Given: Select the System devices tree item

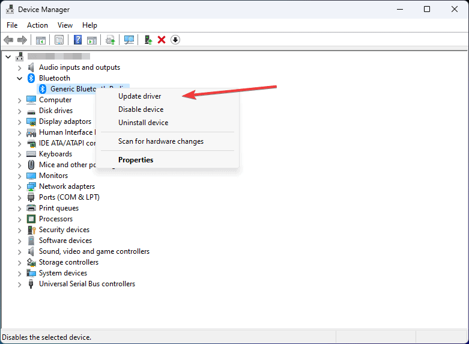Looking at the screenshot, I should pyautogui.click(x=63, y=273).
